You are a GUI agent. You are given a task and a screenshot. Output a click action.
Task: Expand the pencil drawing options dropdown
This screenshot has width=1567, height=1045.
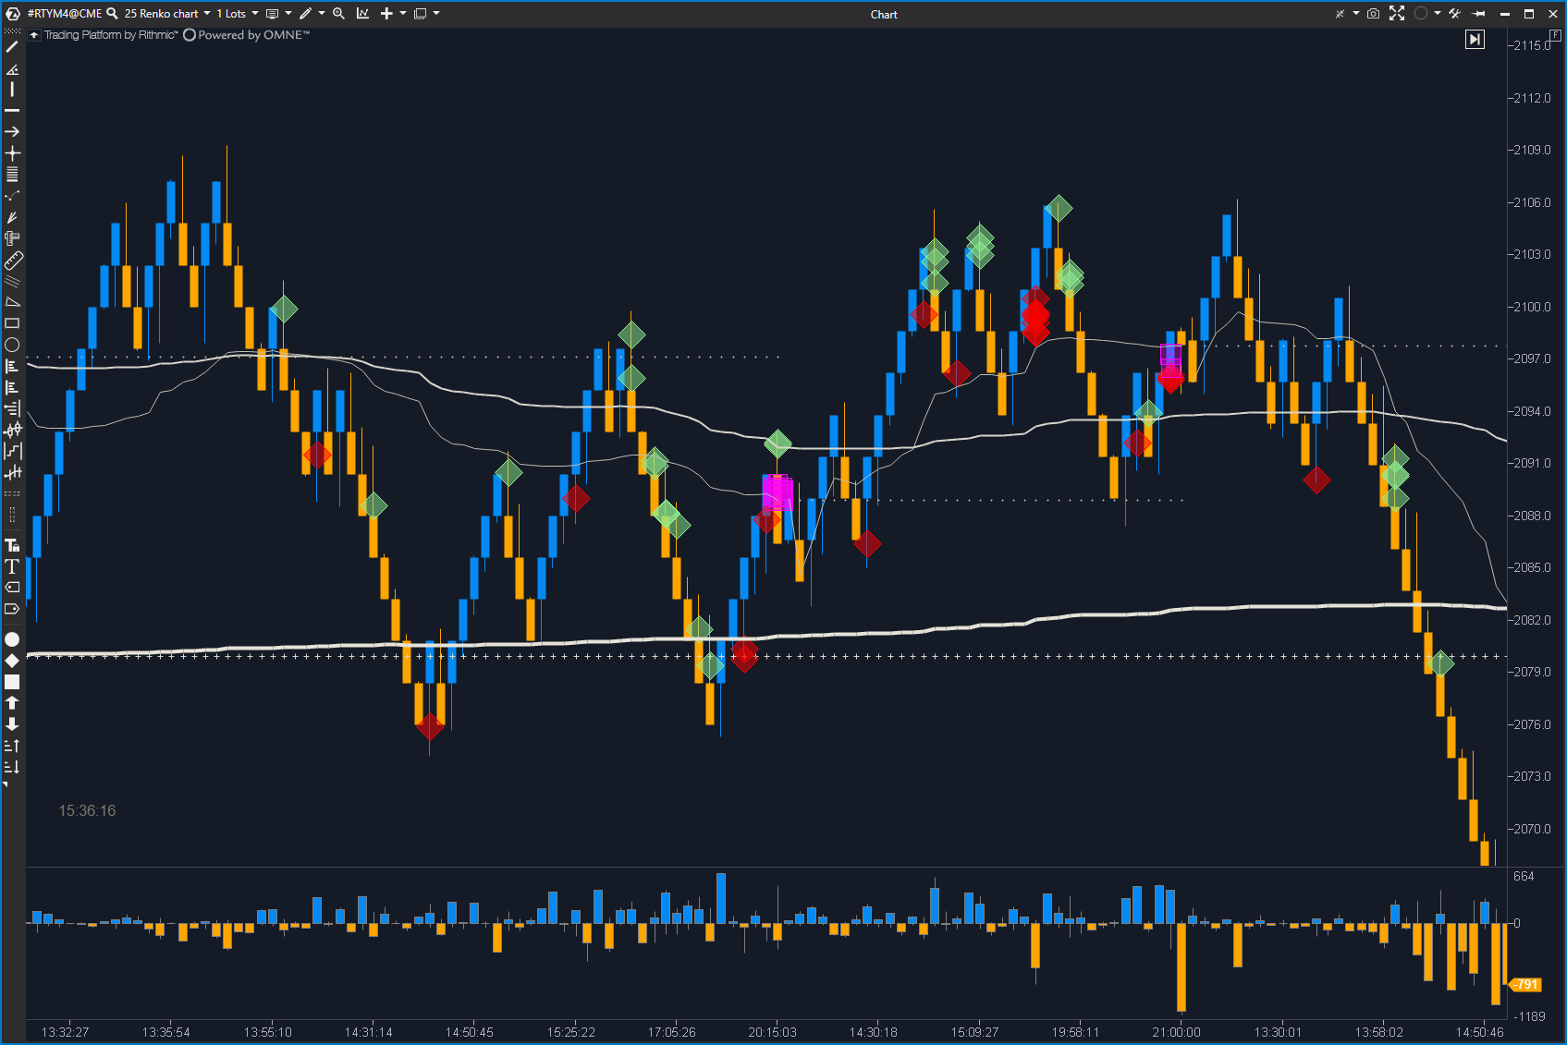(322, 14)
